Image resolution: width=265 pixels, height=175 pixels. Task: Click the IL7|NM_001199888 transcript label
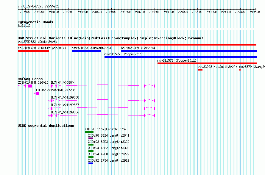65,97
